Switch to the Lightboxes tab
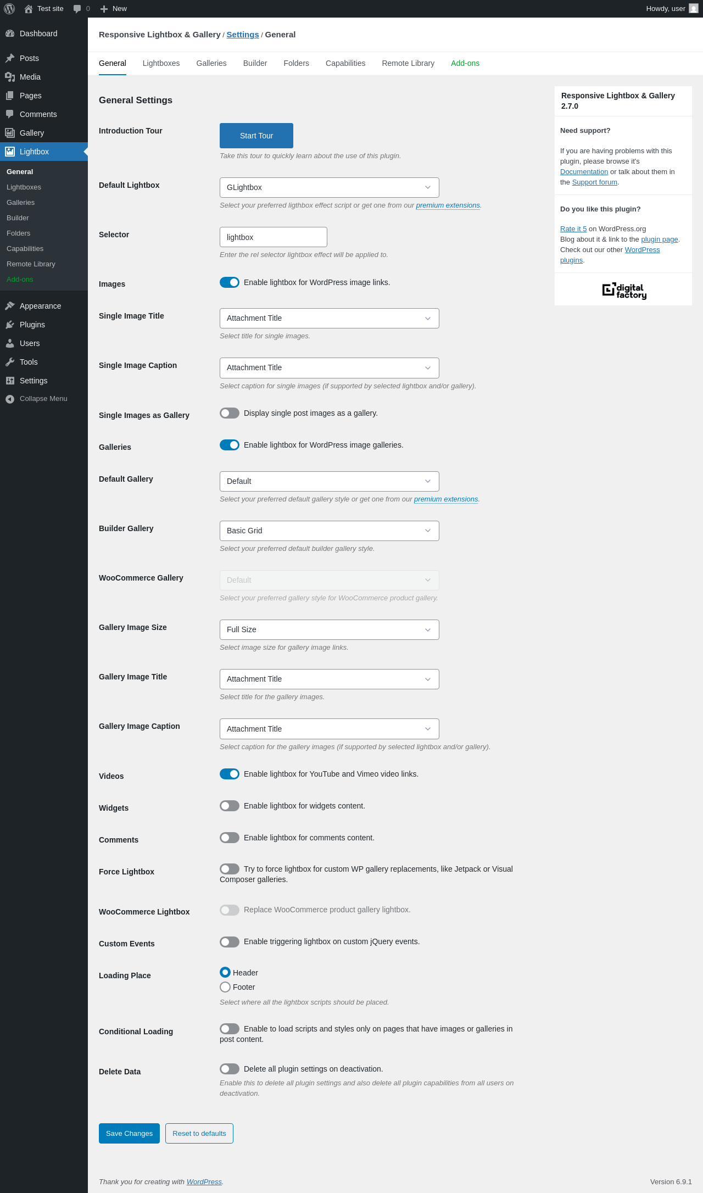 161,63
